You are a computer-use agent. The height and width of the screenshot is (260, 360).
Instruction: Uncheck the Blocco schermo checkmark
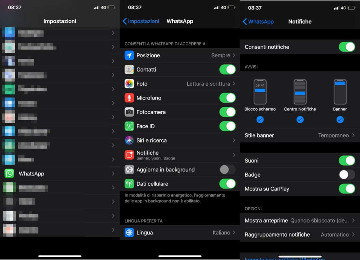(260, 120)
